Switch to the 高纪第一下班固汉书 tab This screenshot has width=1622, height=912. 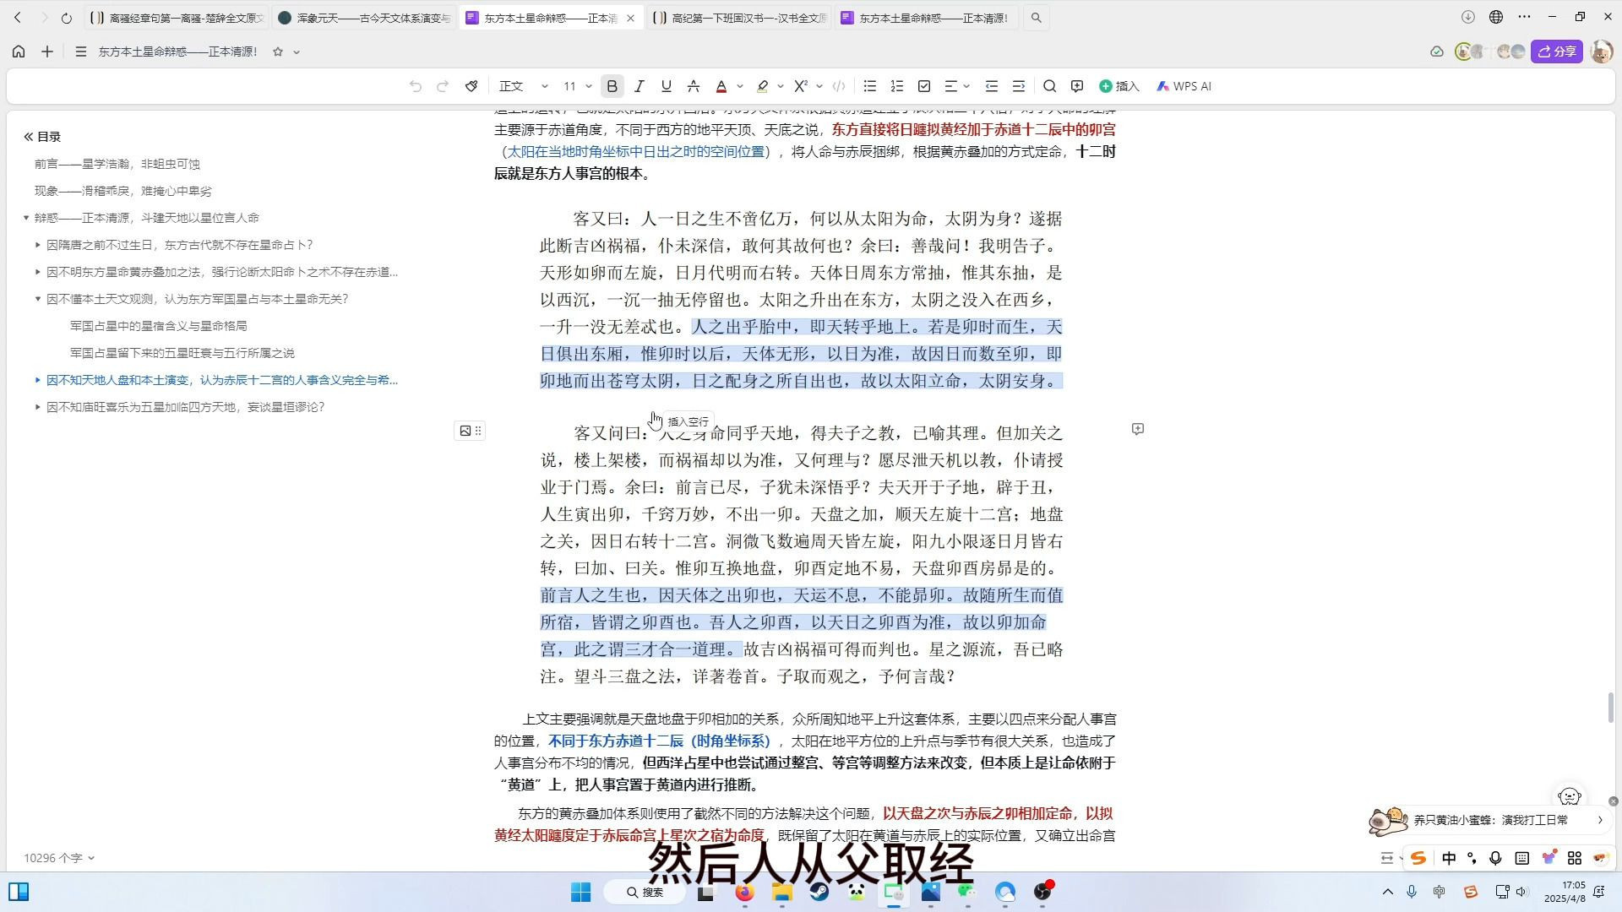pos(739,17)
